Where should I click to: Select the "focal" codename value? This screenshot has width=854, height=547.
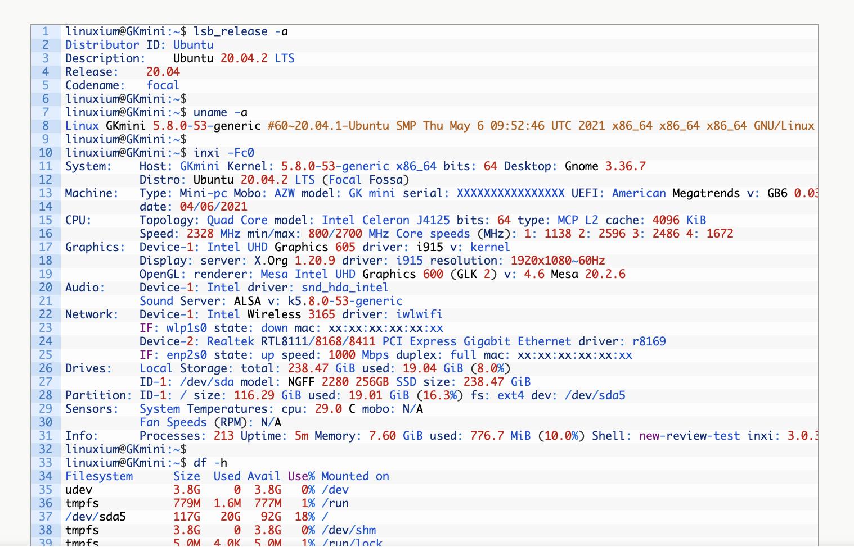click(x=163, y=85)
